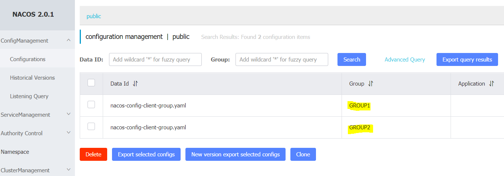
Task: Expand the ServiceManagement menu section
Action: 68,114
